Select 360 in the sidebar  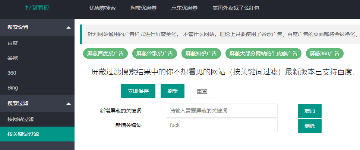(37, 73)
